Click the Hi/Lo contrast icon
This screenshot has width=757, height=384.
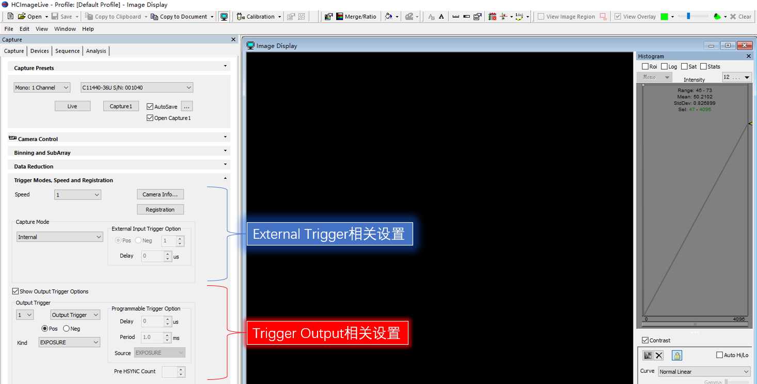648,356
